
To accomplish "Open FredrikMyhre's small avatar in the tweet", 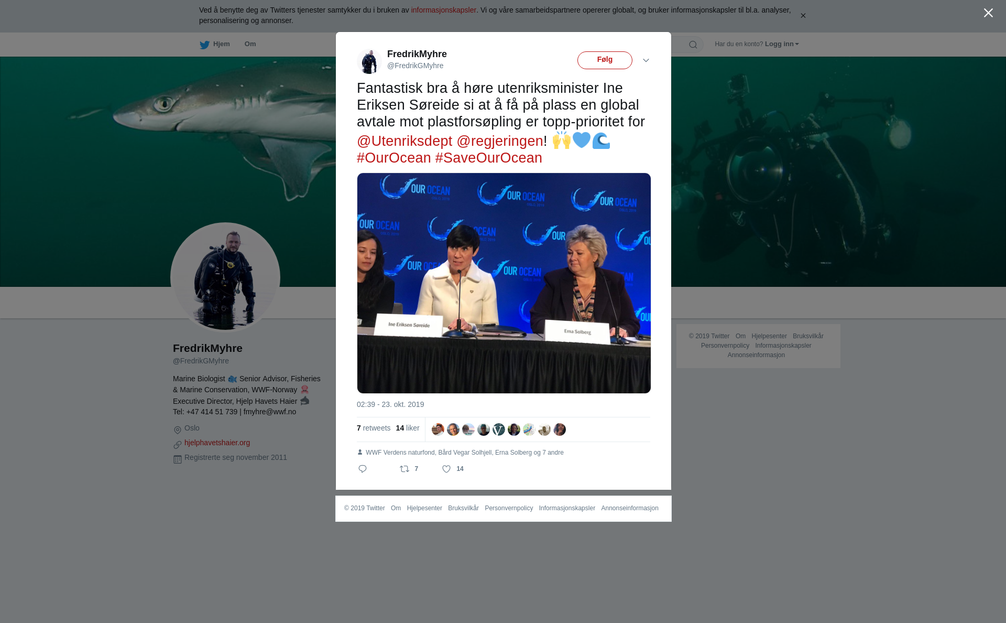I will [x=369, y=61].
